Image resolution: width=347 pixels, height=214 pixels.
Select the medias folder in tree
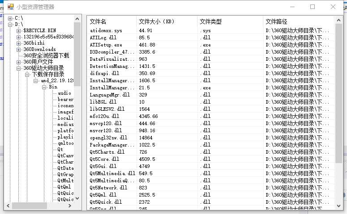(65, 124)
